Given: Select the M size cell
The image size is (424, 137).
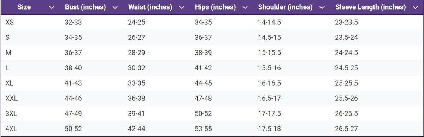Looking at the screenshot, I should point(8,53).
